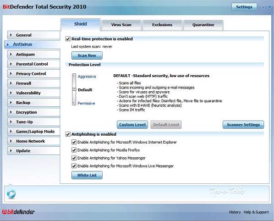Click the Protection Level heading

[85, 65]
